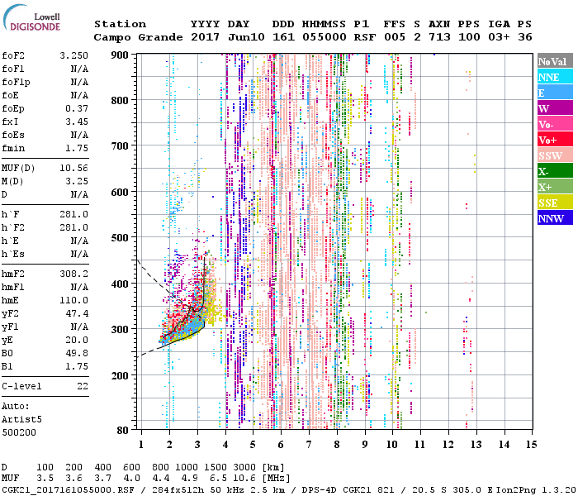578x496 pixels.
Task: Click the dark green X- legend entry
Action: [x=554, y=171]
